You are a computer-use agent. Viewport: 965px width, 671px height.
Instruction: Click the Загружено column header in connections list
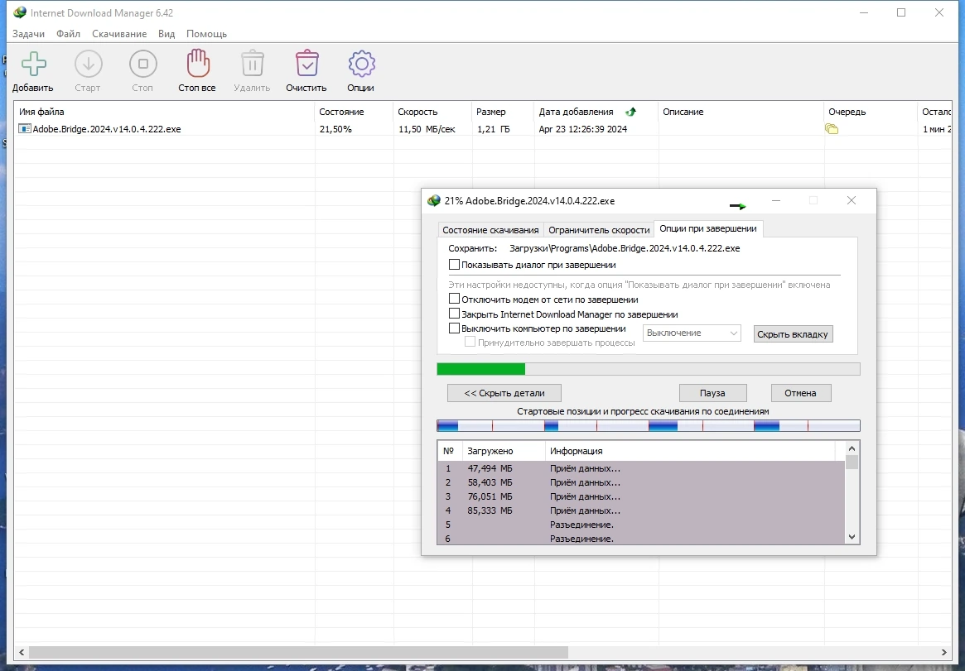pyautogui.click(x=504, y=451)
